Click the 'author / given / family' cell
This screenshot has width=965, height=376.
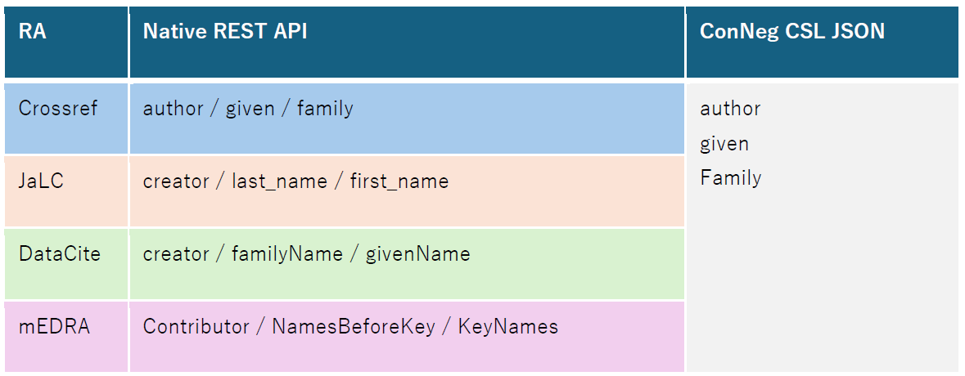pos(248,109)
